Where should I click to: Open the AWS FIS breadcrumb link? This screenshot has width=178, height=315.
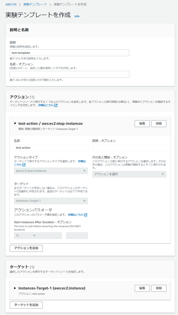(x=12, y=4)
